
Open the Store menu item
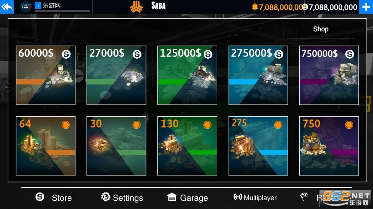[62, 198]
